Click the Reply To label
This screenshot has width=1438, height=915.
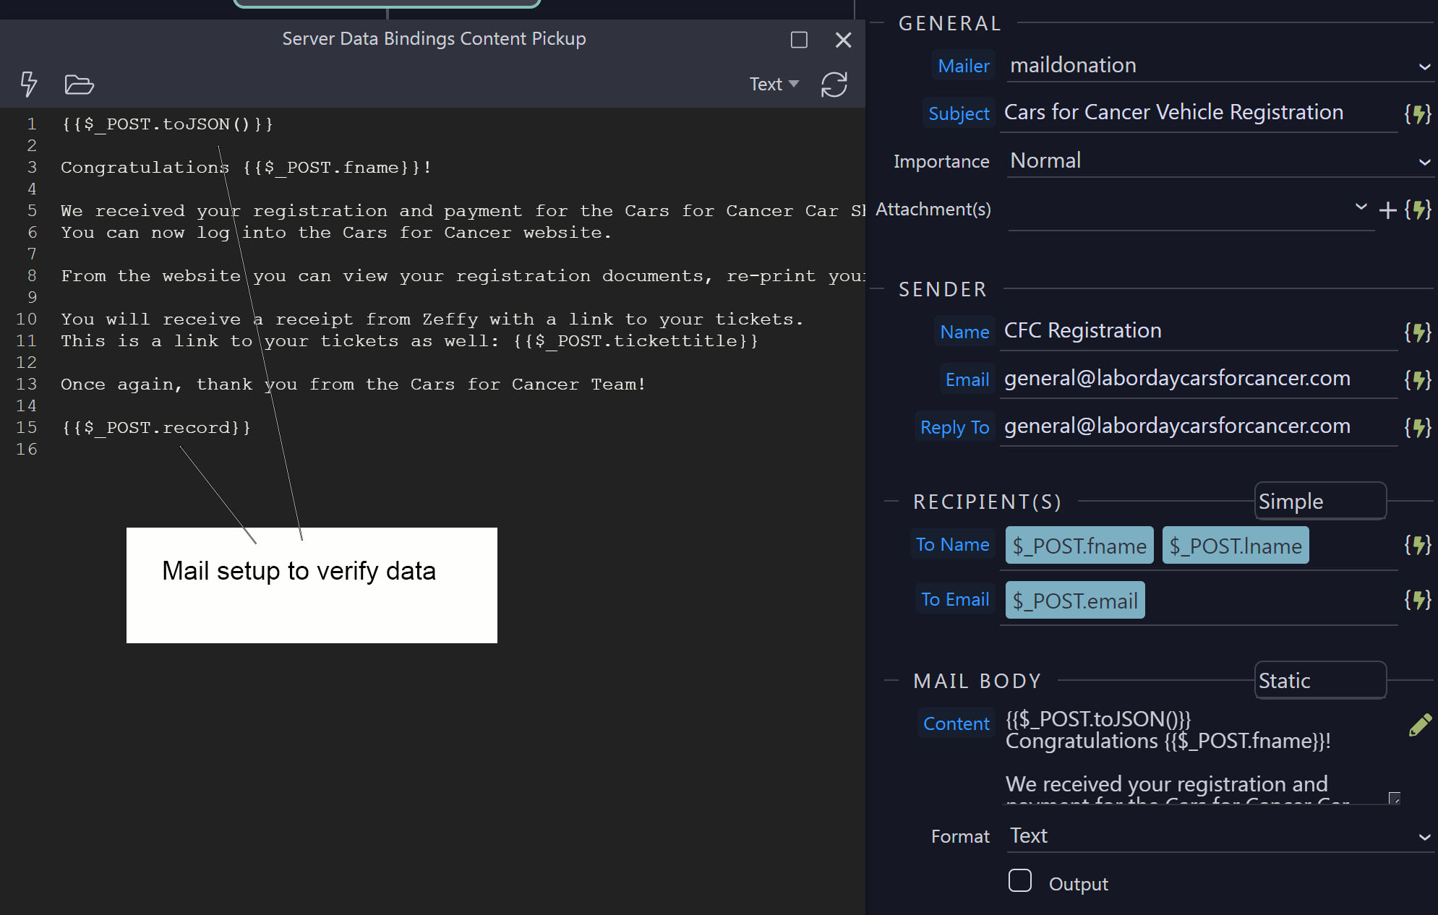[x=954, y=427]
